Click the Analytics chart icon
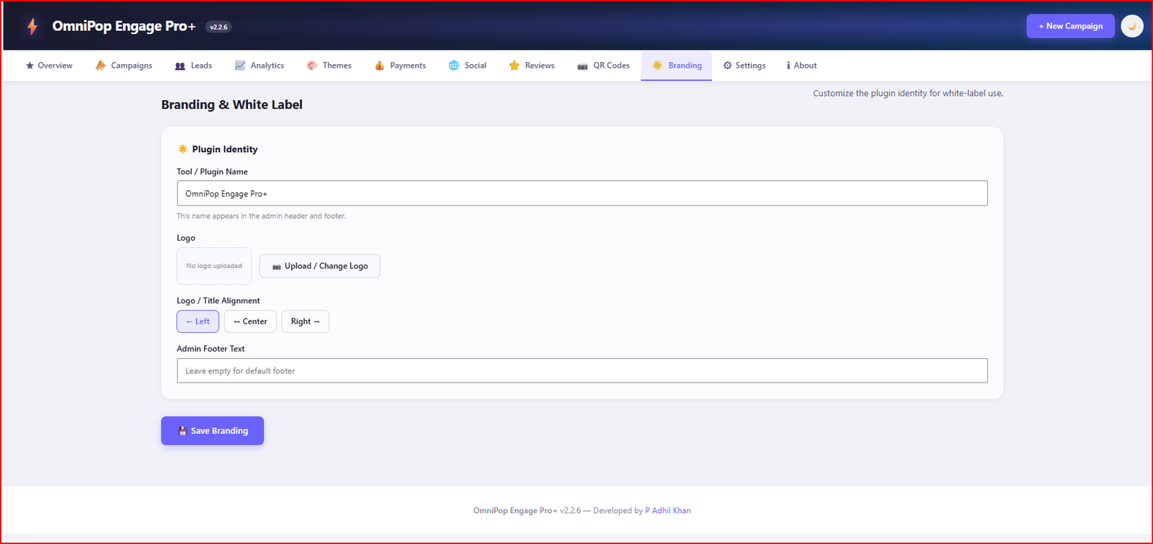Viewport: 1153px width, 544px height. [240, 66]
